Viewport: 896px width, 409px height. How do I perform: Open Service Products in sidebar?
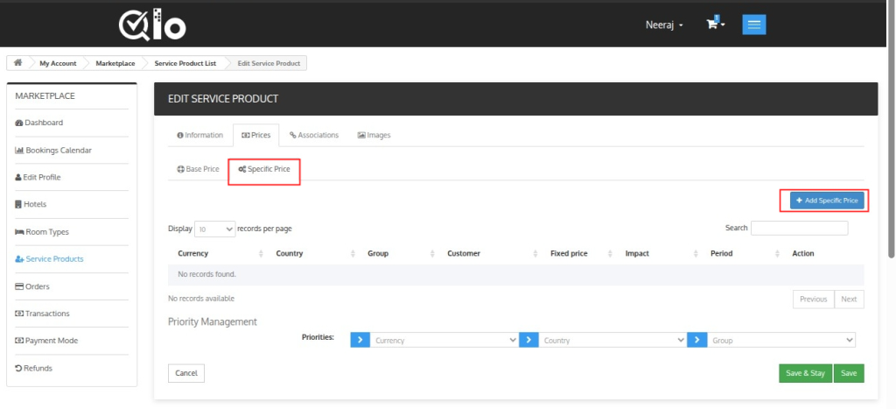click(x=49, y=258)
